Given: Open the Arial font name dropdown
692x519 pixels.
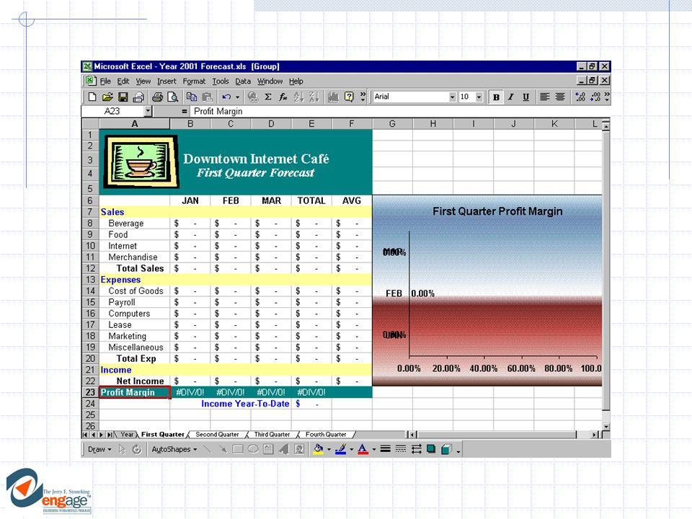Looking at the screenshot, I should pos(453,97).
